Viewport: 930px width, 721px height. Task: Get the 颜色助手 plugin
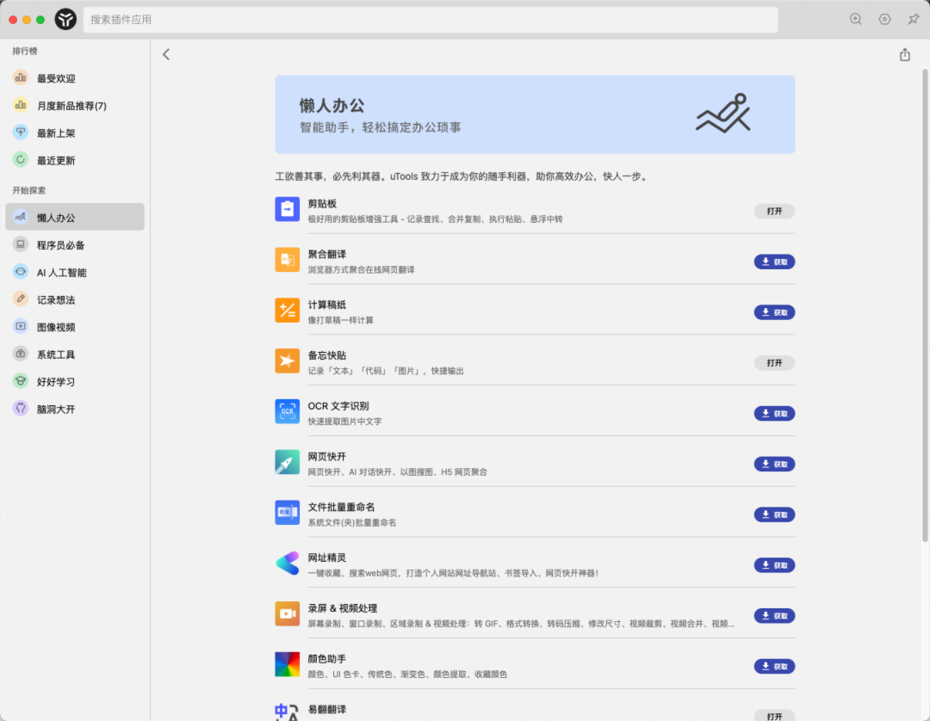tap(774, 667)
